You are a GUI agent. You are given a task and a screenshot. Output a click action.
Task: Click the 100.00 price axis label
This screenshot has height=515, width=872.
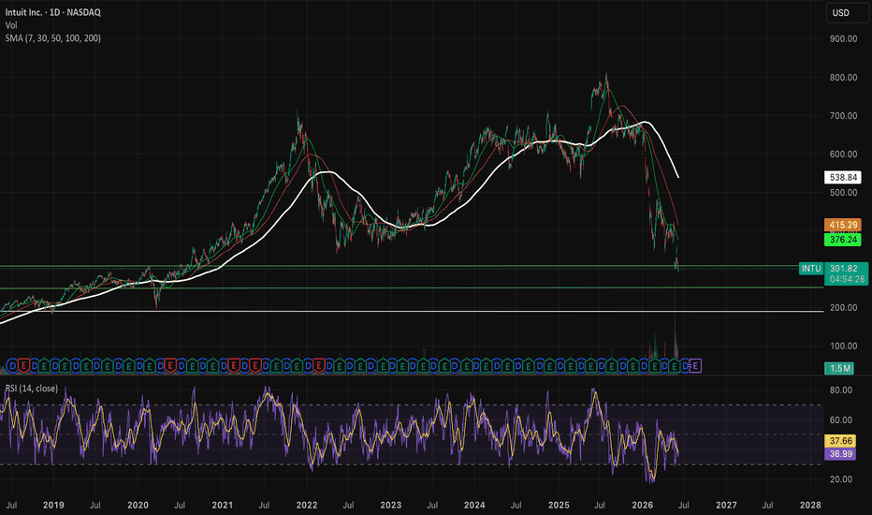point(843,346)
